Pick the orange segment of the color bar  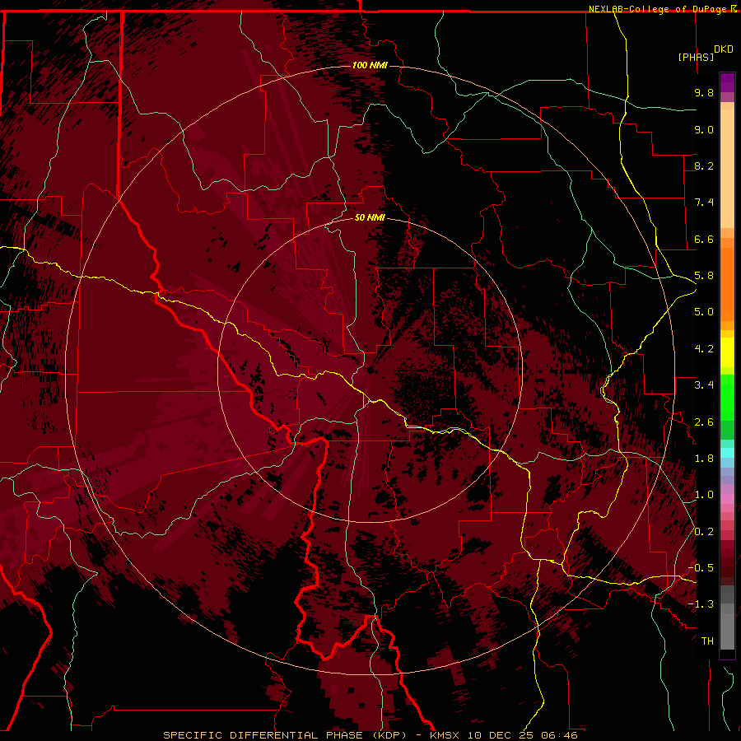pos(727,284)
